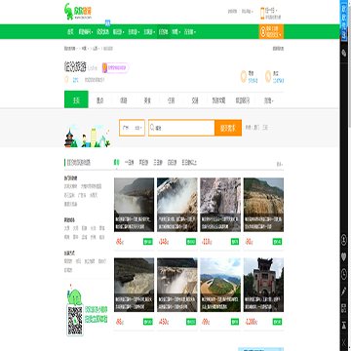The image size is (351, 351).
Task: Open the rocky cliff tour thumbnail, first row
Action: point(220,205)
